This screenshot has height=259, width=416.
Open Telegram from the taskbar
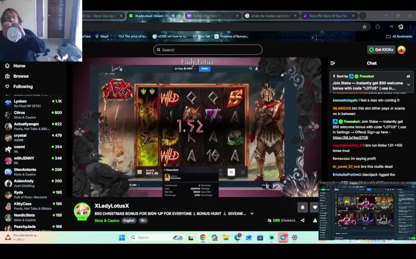(283, 237)
